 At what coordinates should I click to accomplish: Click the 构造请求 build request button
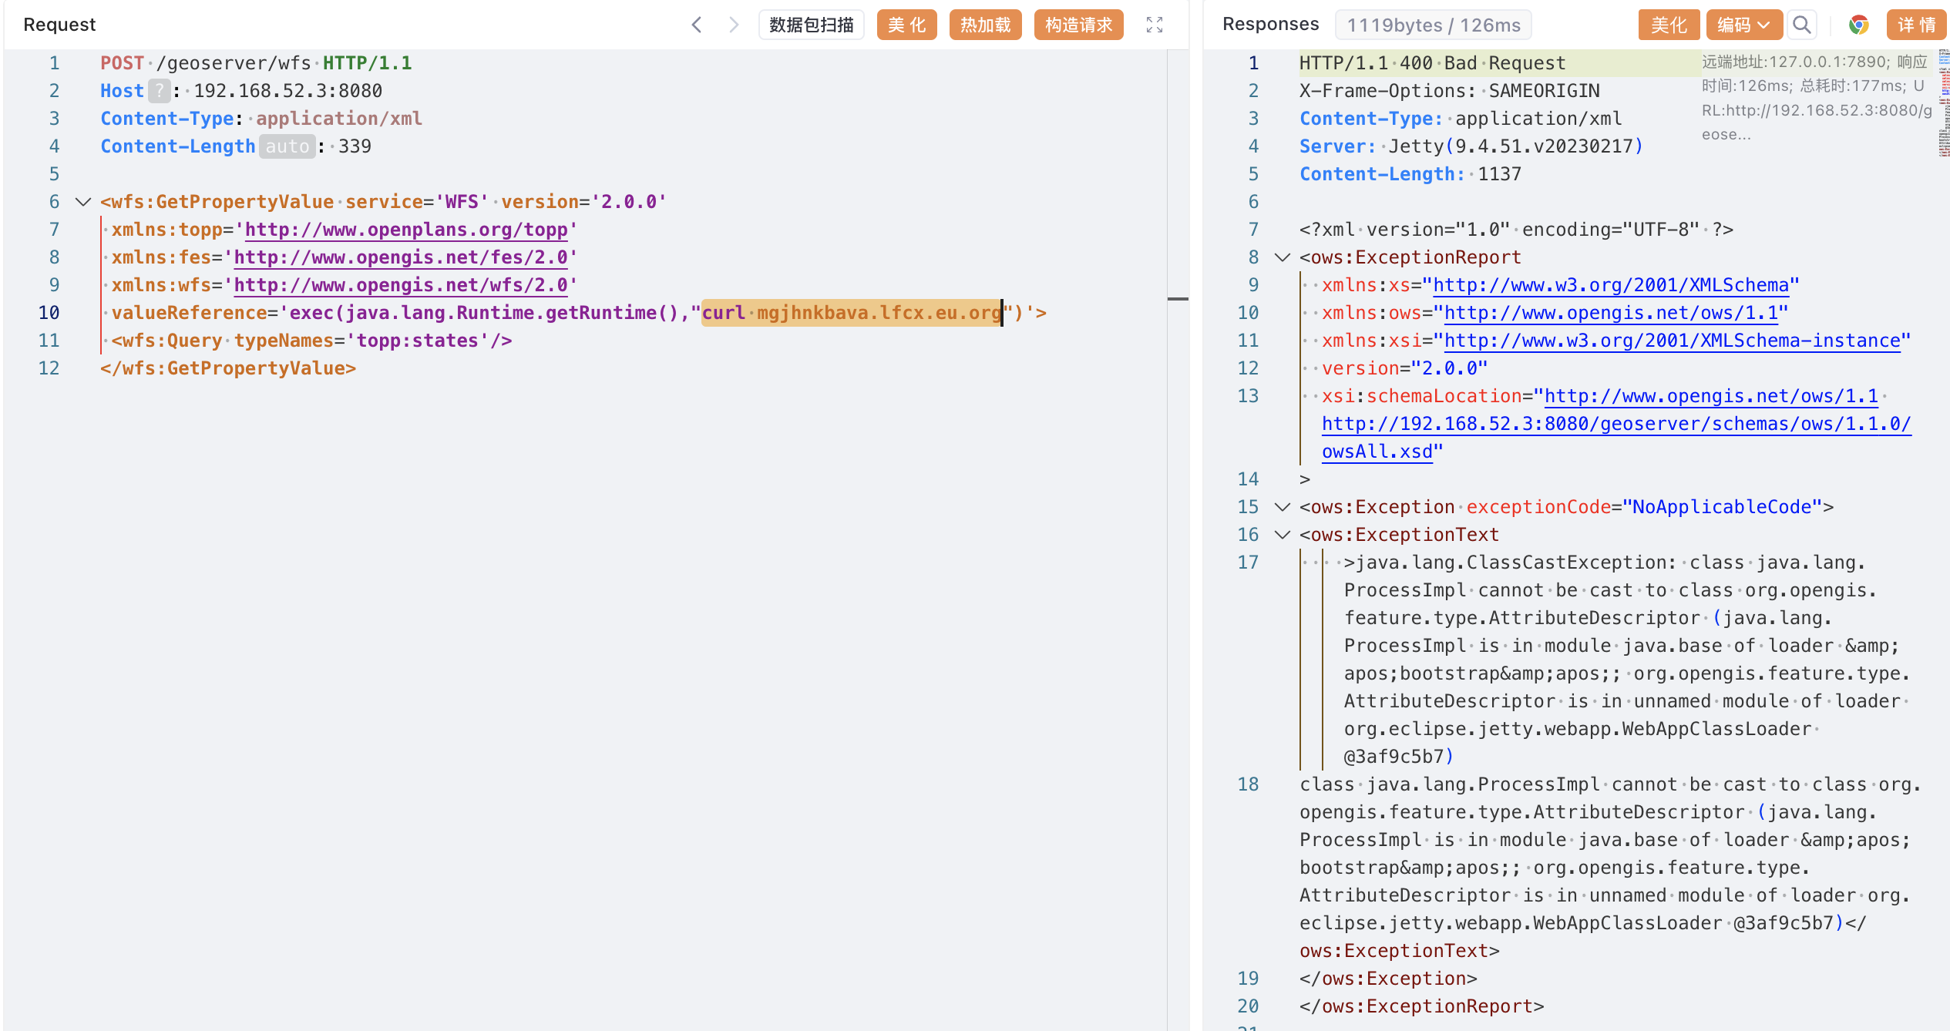coord(1078,25)
